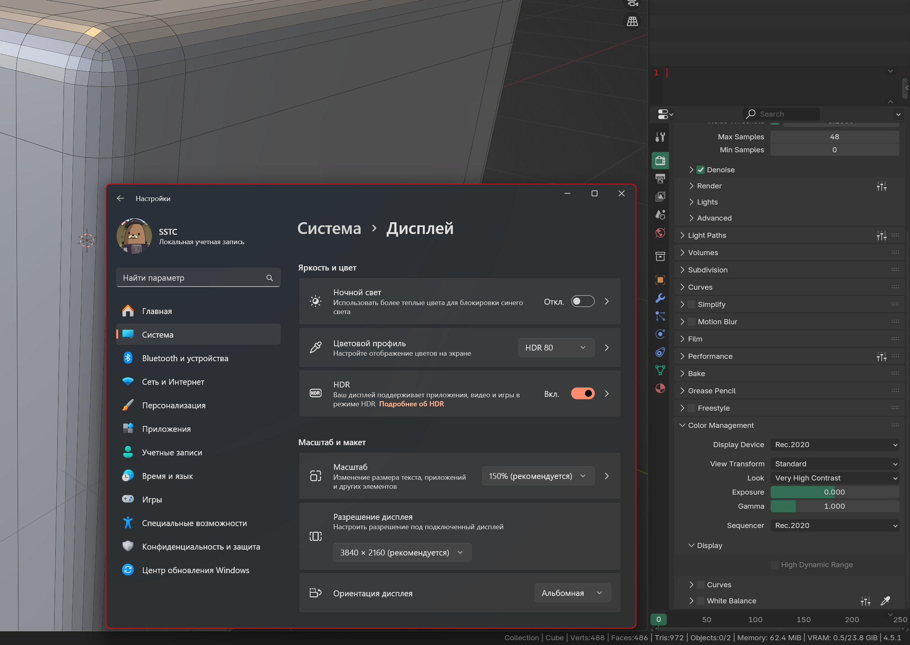Viewport: 910px width, 645px height.
Task: Click the Exposure slider field
Action: point(835,492)
